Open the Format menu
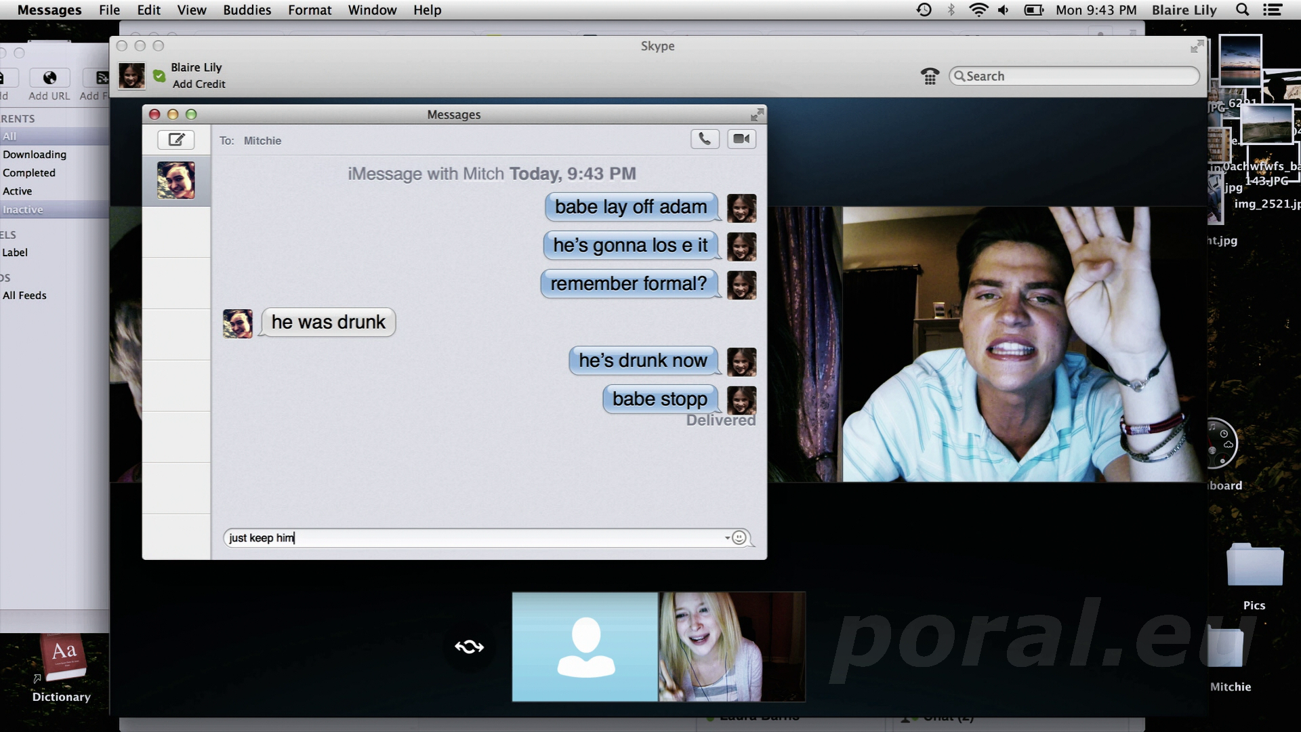1301x732 pixels. click(310, 10)
